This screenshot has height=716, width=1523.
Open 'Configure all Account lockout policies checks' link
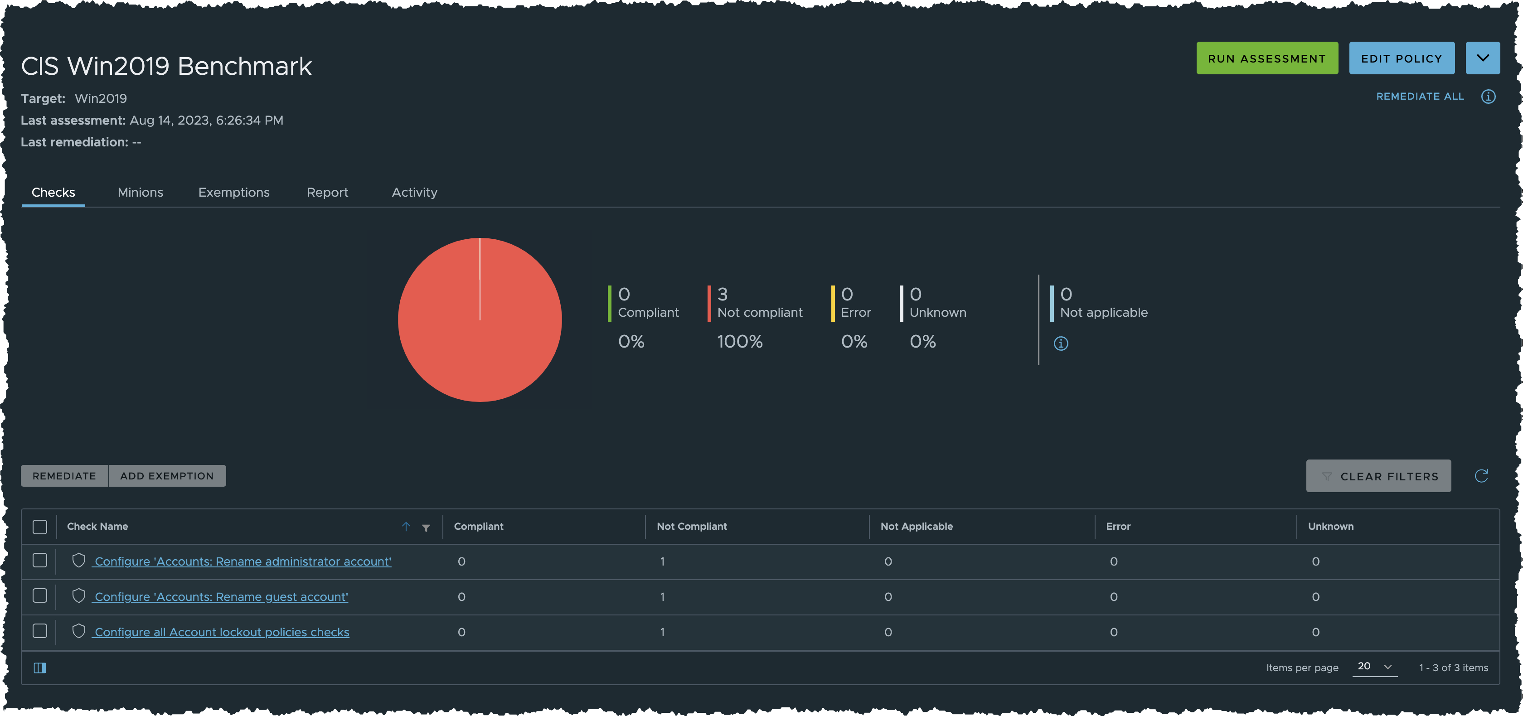click(x=222, y=633)
